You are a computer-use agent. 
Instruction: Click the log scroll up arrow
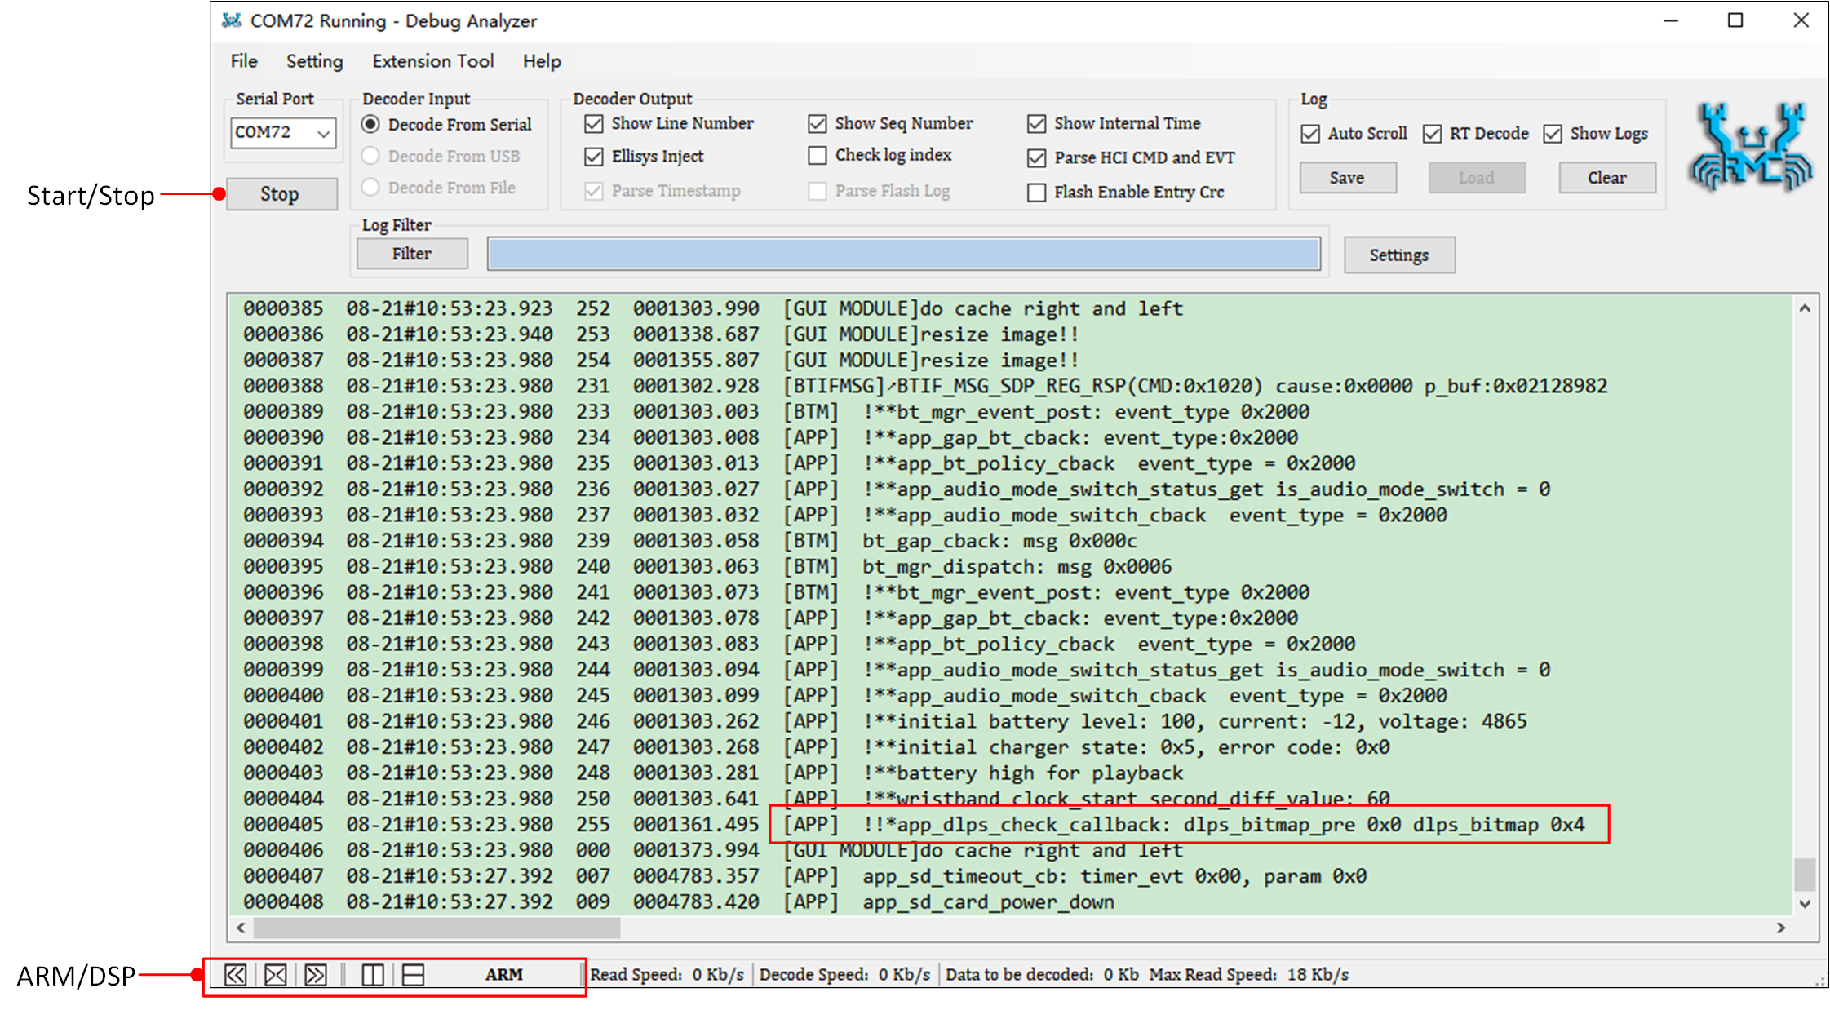pyautogui.click(x=1805, y=309)
